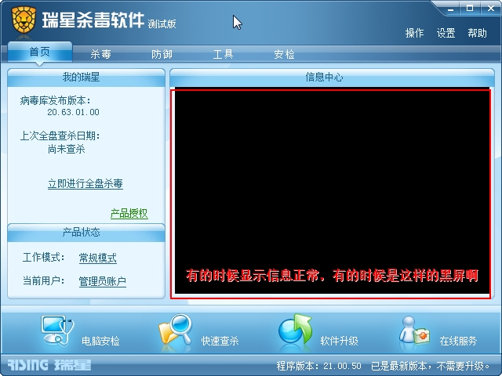Click the 管理员账户 user link
The width and height of the screenshot is (502, 376).
[103, 281]
